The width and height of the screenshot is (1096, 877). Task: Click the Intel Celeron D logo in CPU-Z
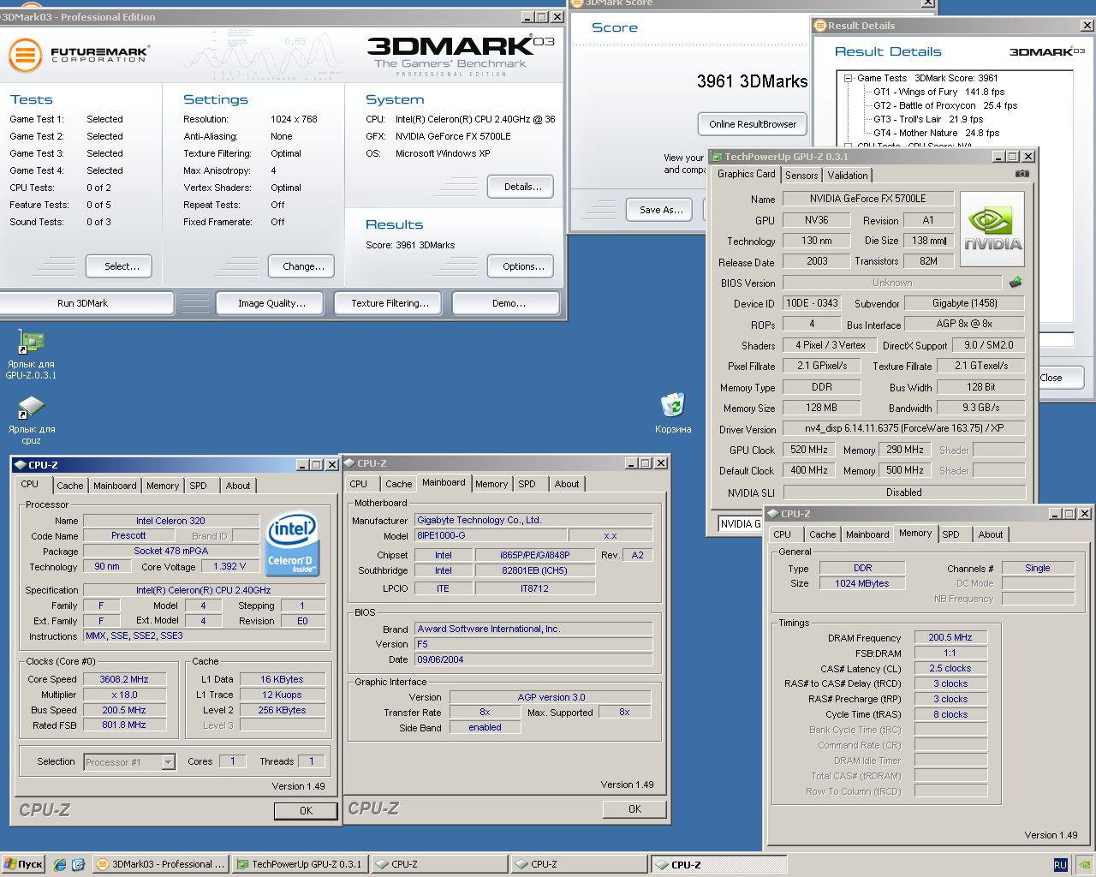tap(293, 544)
